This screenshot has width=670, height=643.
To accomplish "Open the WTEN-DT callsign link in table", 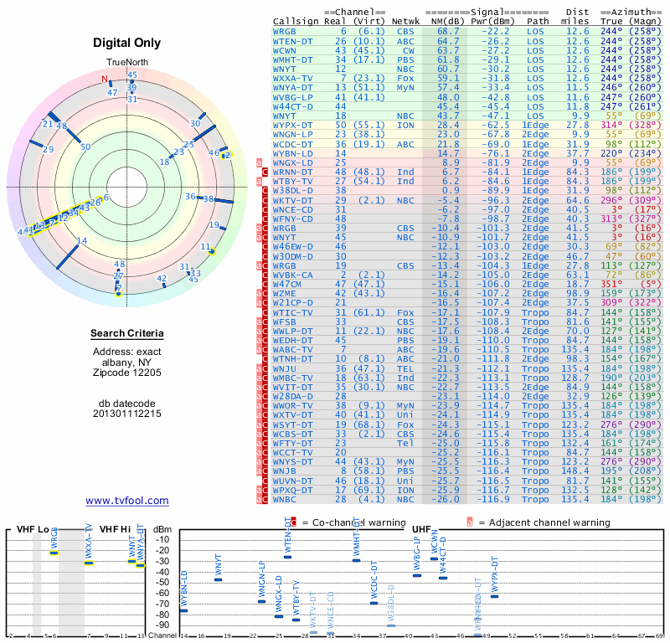I will tap(294, 40).
